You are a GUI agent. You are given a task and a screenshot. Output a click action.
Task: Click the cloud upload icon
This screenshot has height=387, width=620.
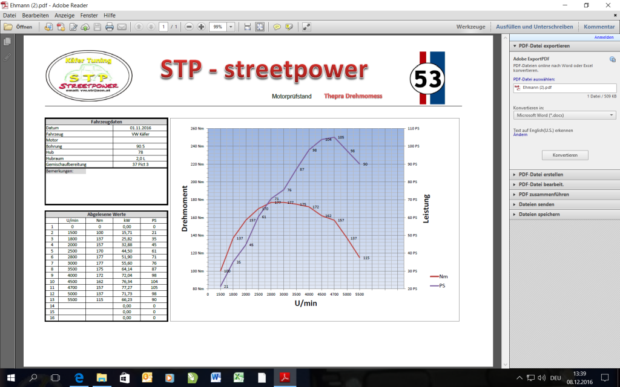click(x=85, y=27)
